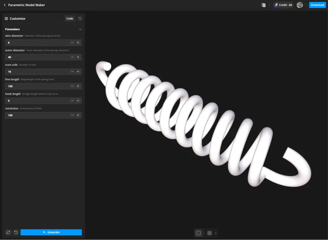Screen dimensions: 328x240
Task: Select the Customize panel header
Action: [x=15, y=19]
